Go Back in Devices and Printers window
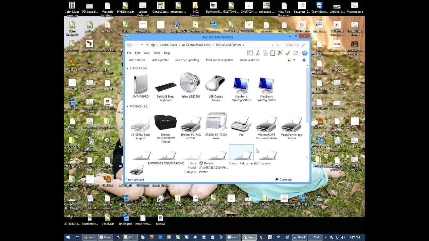The image size is (429, 241). pyautogui.click(x=129, y=45)
